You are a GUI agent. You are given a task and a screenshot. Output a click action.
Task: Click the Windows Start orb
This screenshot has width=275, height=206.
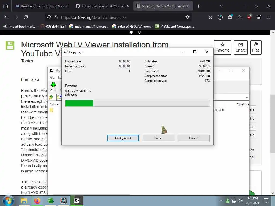point(8,201)
